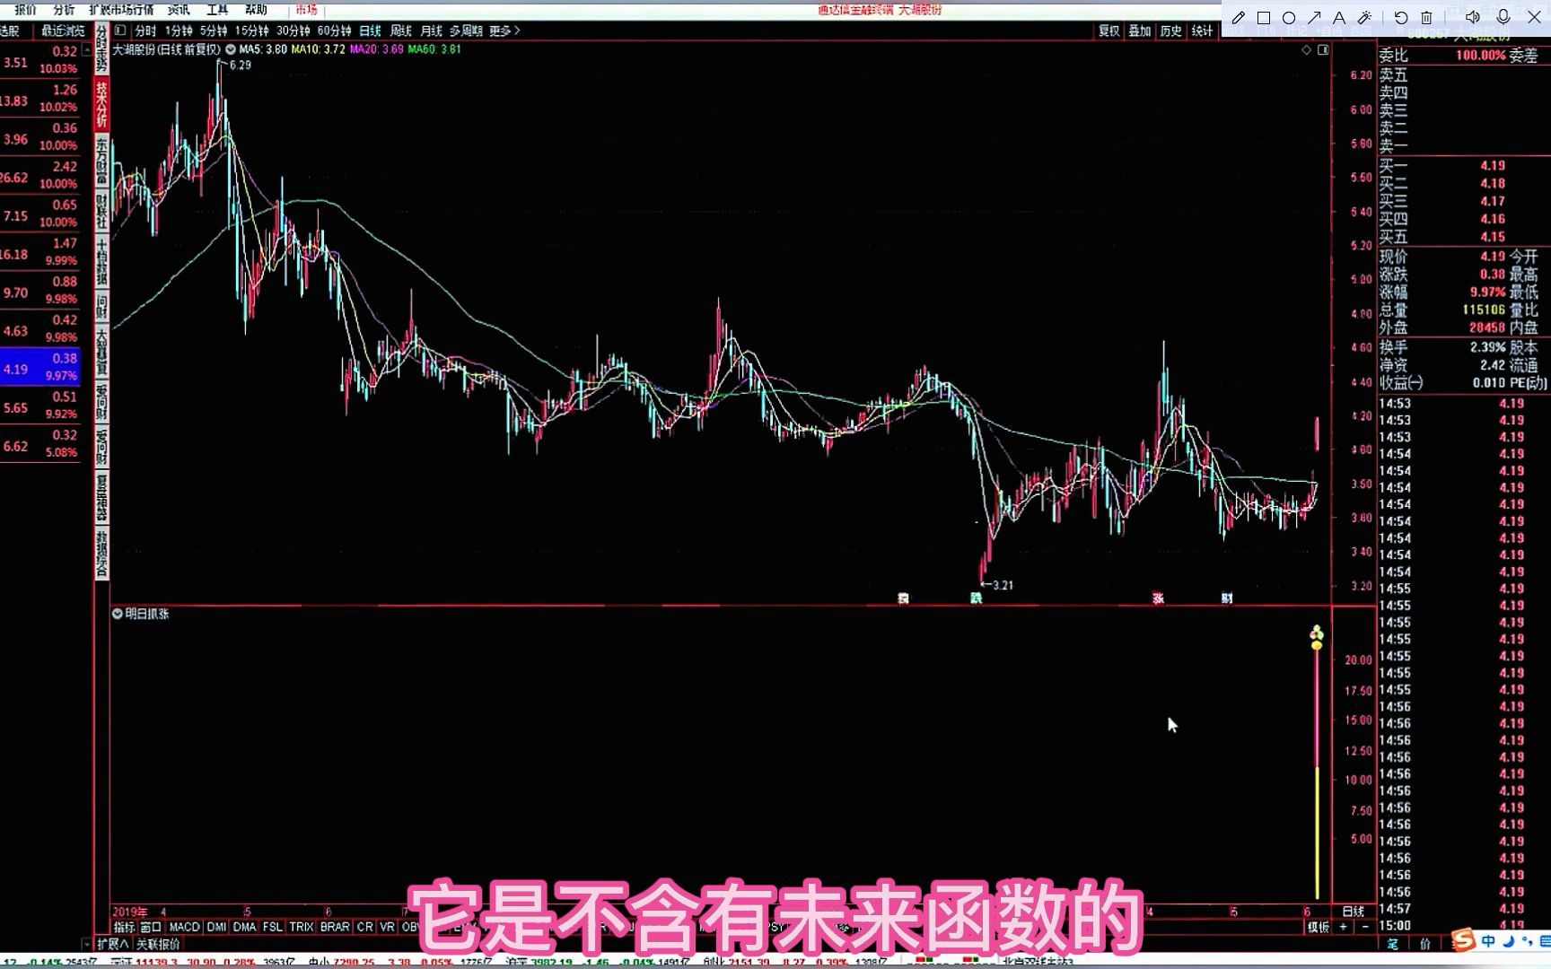This screenshot has height=969, width=1551.
Task: Switch chart to 15分钟 period
Action: [x=252, y=31]
